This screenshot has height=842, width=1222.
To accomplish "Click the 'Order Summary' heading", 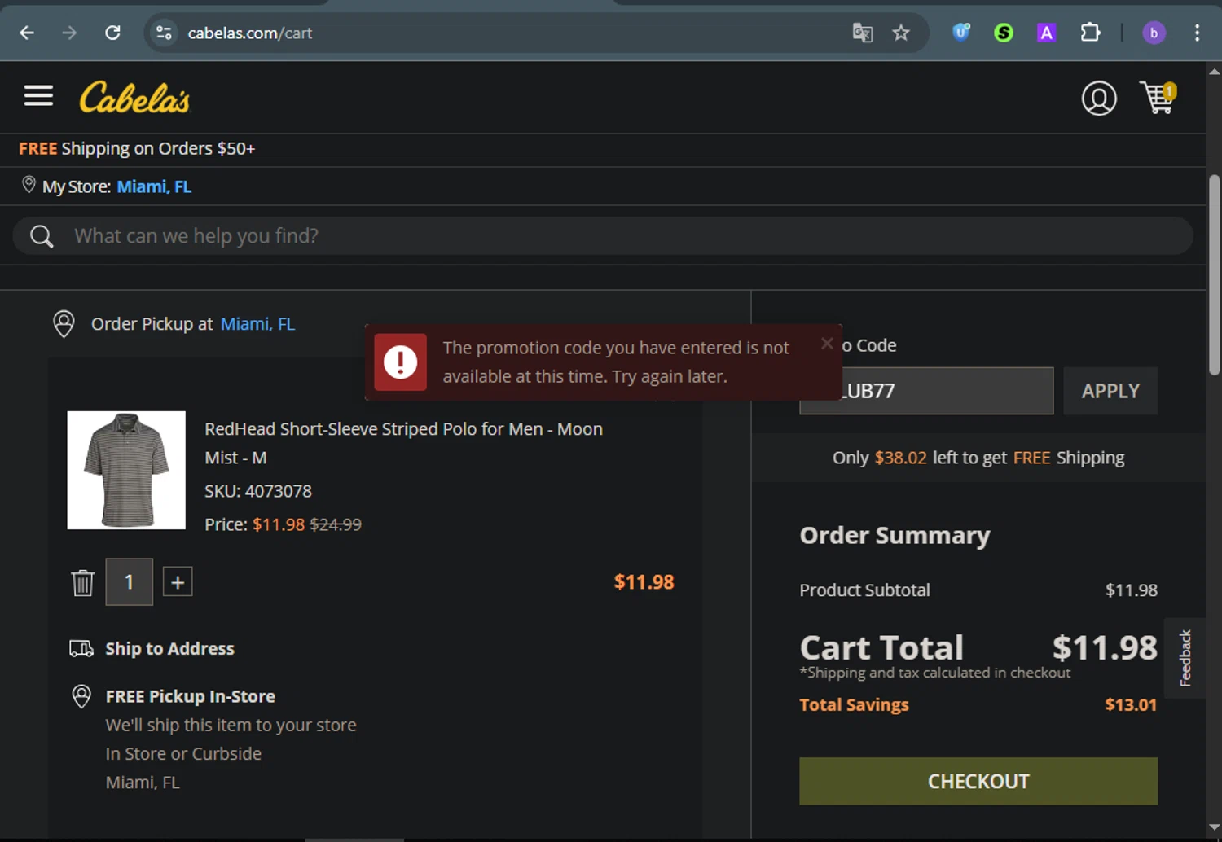I will [895, 535].
